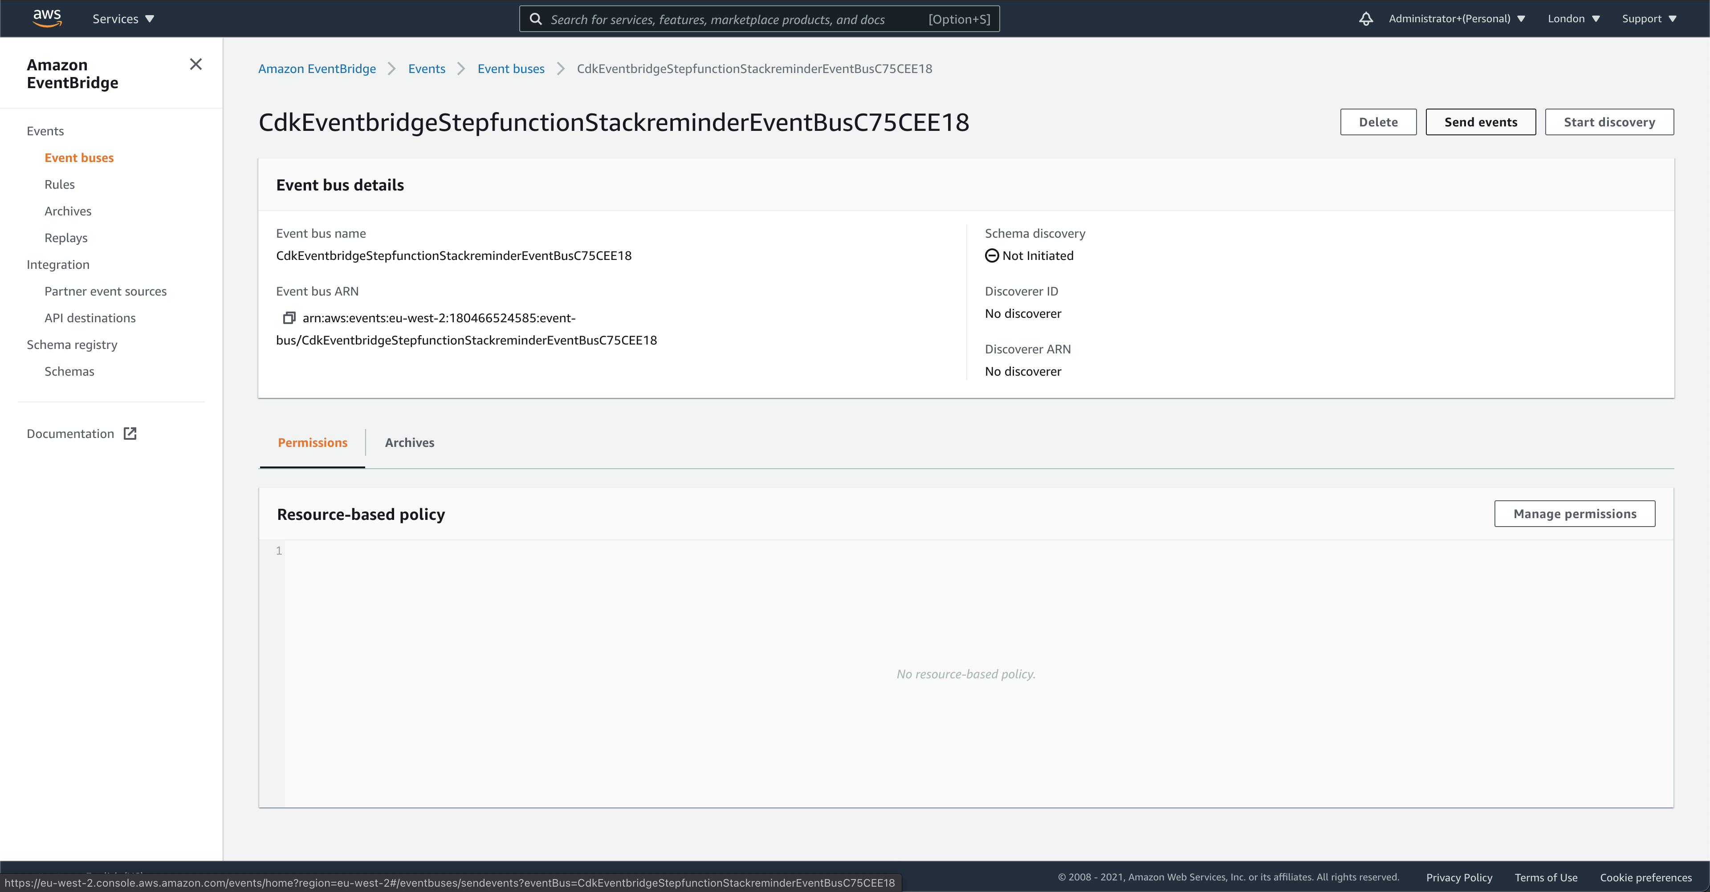Image resolution: width=1710 pixels, height=892 pixels.
Task: Open the Privacy Policy footer link
Action: pos(1459,877)
